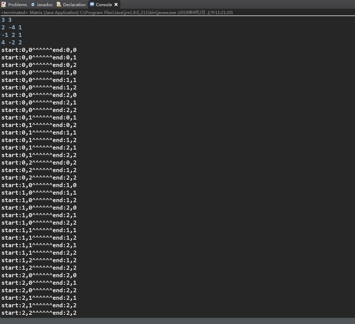Click the terminated Matrix process description line

(x=117, y=12)
